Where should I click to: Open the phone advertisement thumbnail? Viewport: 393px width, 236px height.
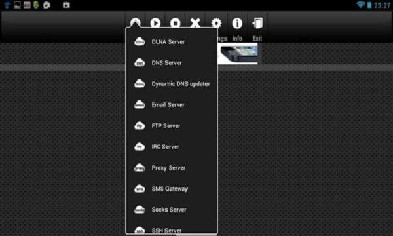tap(237, 54)
